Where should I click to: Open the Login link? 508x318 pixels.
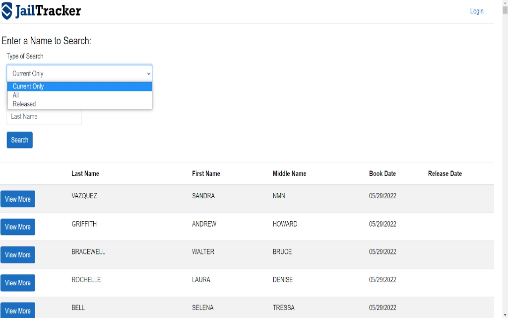[477, 11]
